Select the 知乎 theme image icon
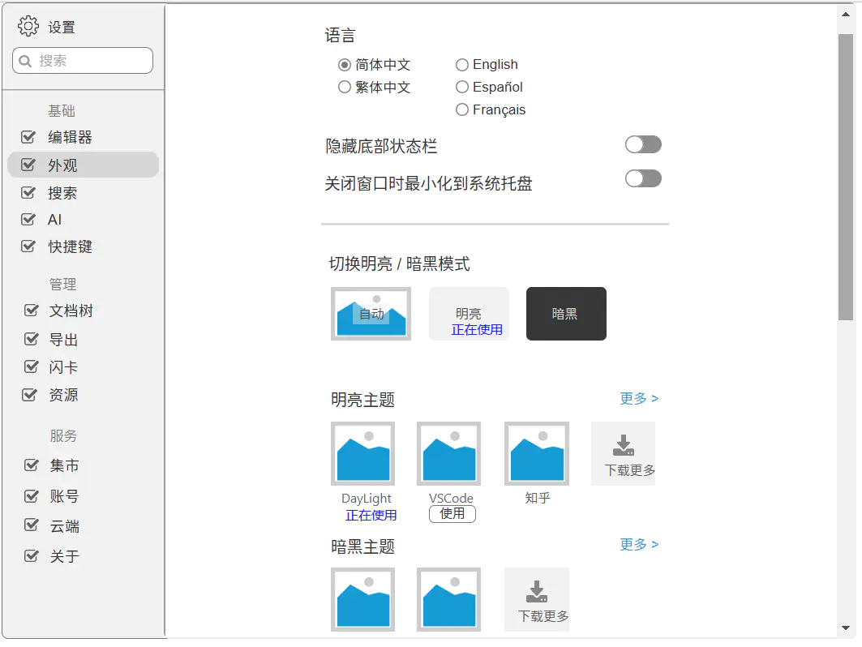This screenshot has height=647, width=862. 536,453
